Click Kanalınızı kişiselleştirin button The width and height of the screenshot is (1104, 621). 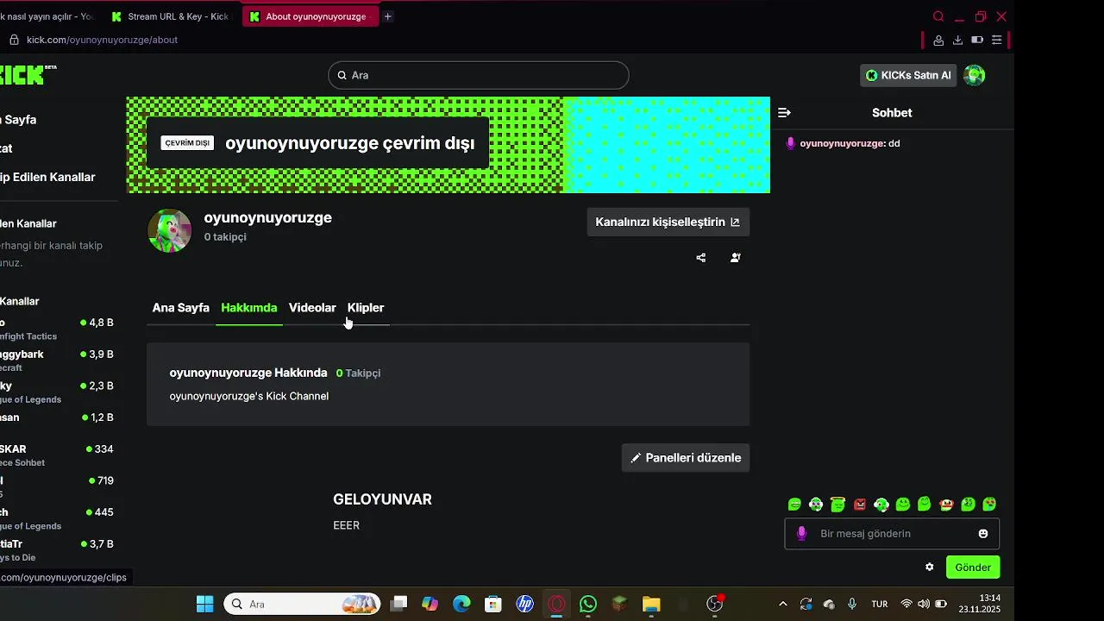668,222
